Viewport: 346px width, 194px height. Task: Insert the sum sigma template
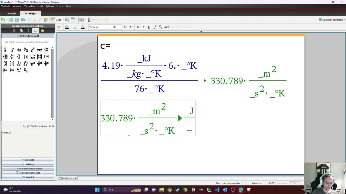point(19,63)
